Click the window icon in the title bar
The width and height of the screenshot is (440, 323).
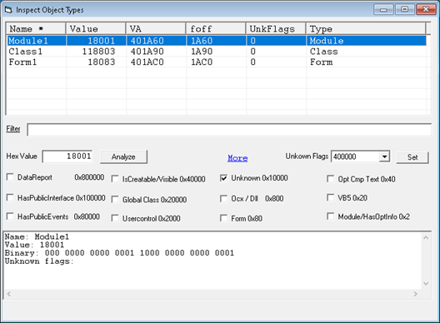[x=8, y=10]
